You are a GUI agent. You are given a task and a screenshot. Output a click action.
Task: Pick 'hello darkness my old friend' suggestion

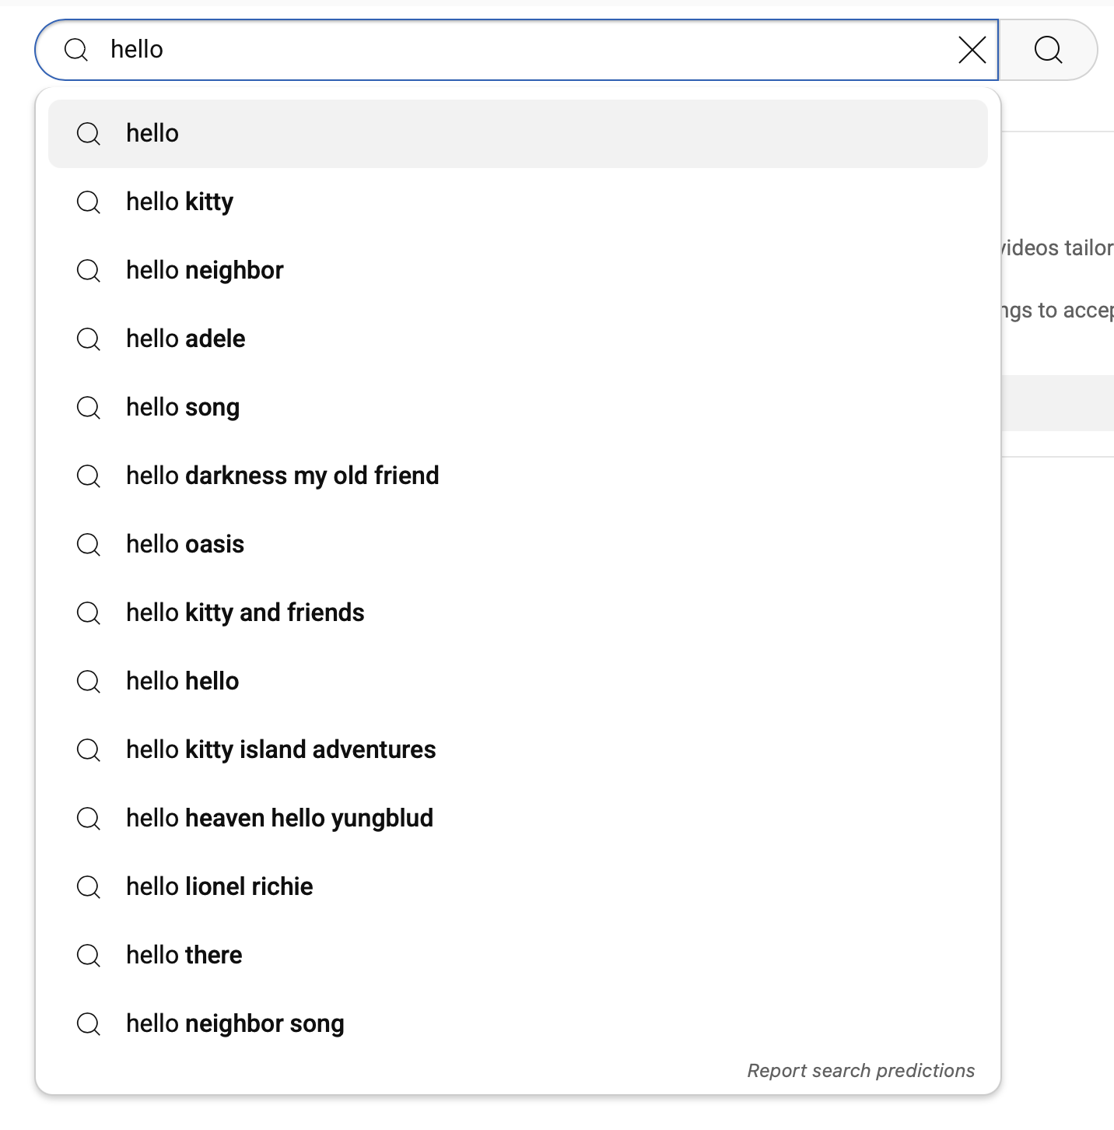point(282,476)
